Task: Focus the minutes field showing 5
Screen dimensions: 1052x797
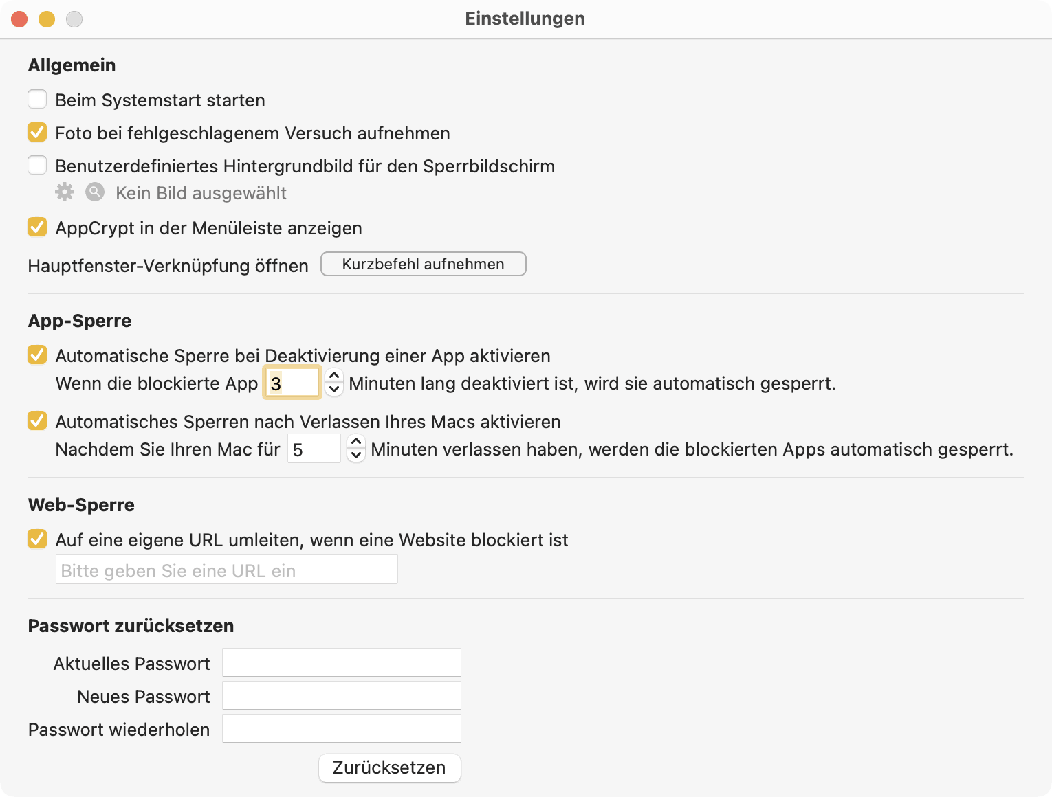Action: tap(314, 449)
